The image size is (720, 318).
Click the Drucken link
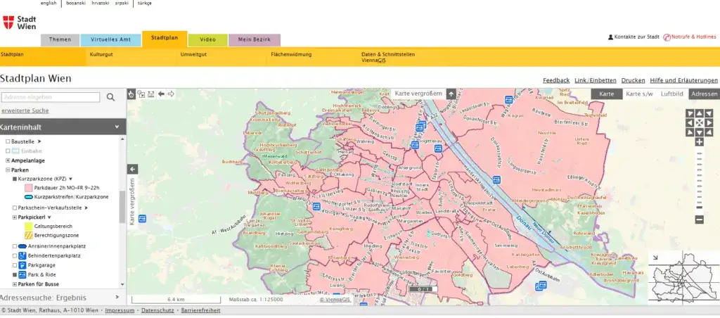[x=634, y=80]
